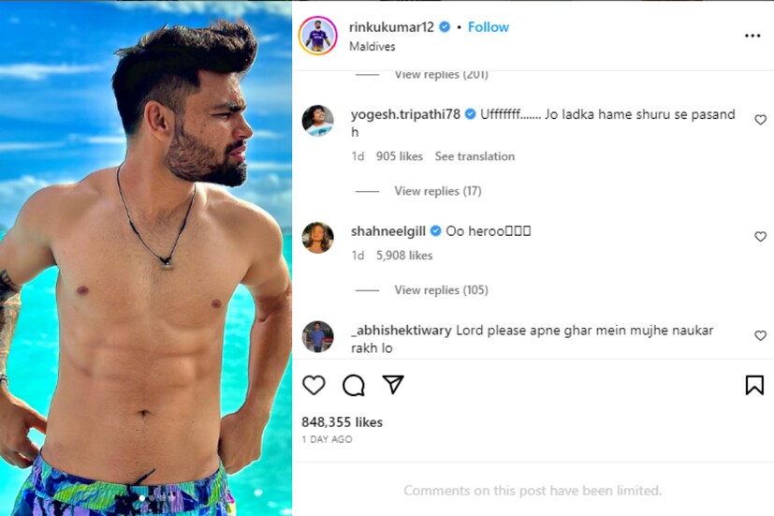Like shahneelgill's comment
Screen dimensions: 774x516
tap(760, 237)
